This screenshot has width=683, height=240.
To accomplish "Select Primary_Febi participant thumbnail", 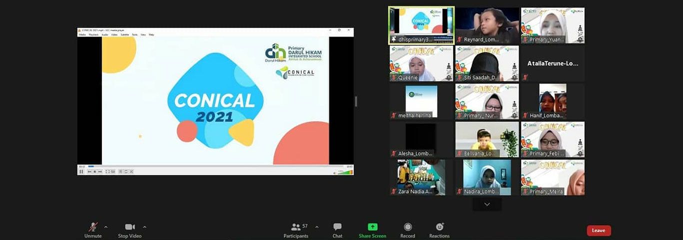I will click(x=552, y=139).
